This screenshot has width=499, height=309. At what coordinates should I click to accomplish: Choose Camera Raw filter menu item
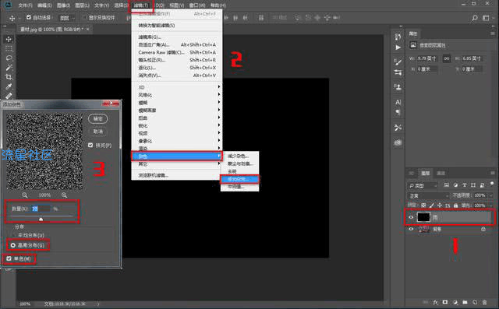(177, 52)
